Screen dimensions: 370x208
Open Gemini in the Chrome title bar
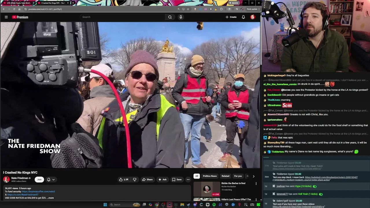[x=234, y=3]
